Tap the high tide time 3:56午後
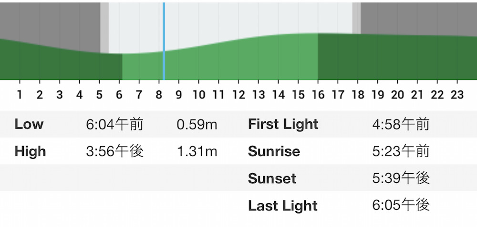The image size is (477, 227). [x=114, y=151]
